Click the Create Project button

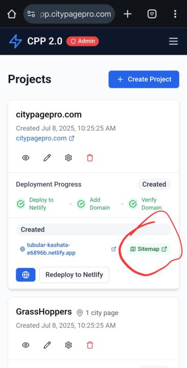(144, 79)
